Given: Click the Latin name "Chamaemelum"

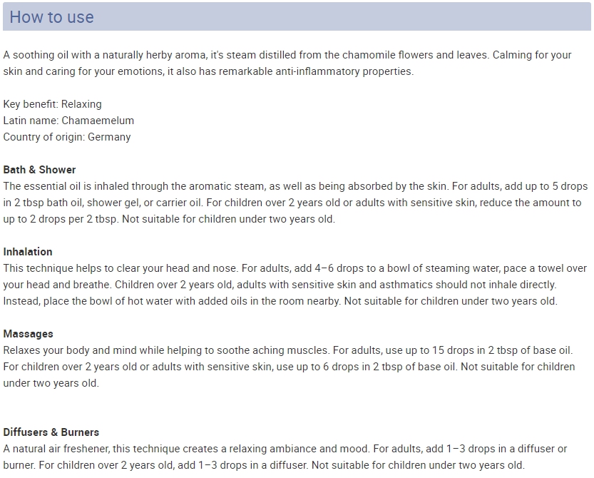Looking at the screenshot, I should [x=98, y=121].
